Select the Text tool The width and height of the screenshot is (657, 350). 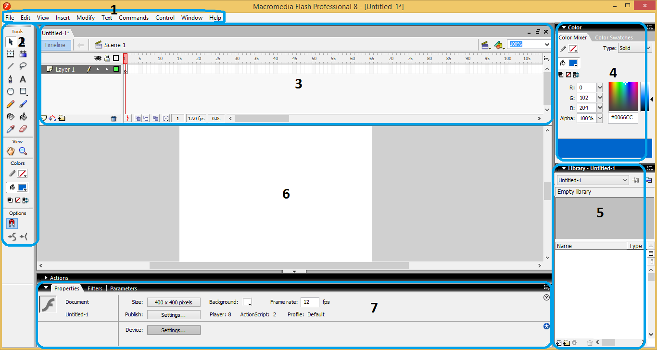click(x=23, y=79)
